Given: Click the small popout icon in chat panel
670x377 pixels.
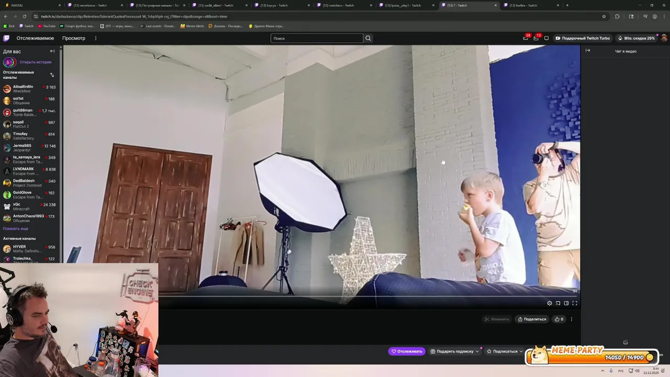Looking at the screenshot, I should 626,342.
